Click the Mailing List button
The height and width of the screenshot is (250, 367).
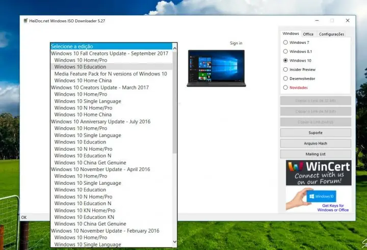[x=316, y=154]
